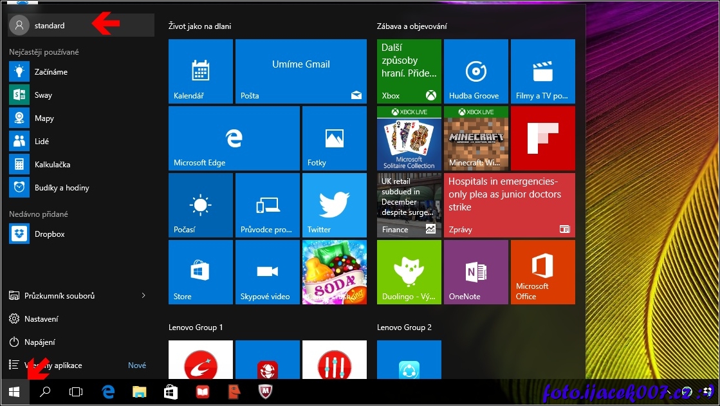Click the Windows Start button
This screenshot has height=406, width=720.
pyautogui.click(x=14, y=391)
